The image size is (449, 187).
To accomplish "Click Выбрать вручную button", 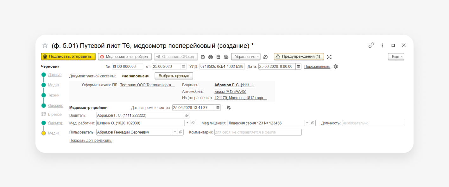I will [x=174, y=76].
